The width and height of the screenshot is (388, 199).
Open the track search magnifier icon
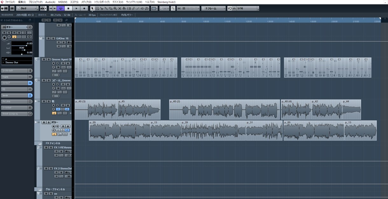66,20
